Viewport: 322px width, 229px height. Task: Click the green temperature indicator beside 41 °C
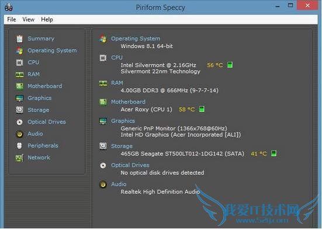click(273, 153)
